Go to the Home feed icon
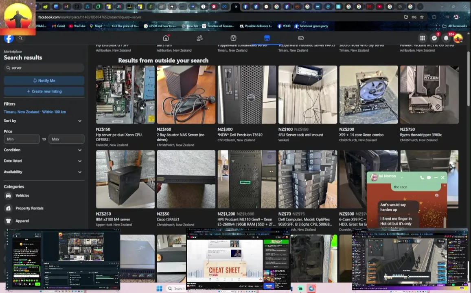 (x=166, y=38)
